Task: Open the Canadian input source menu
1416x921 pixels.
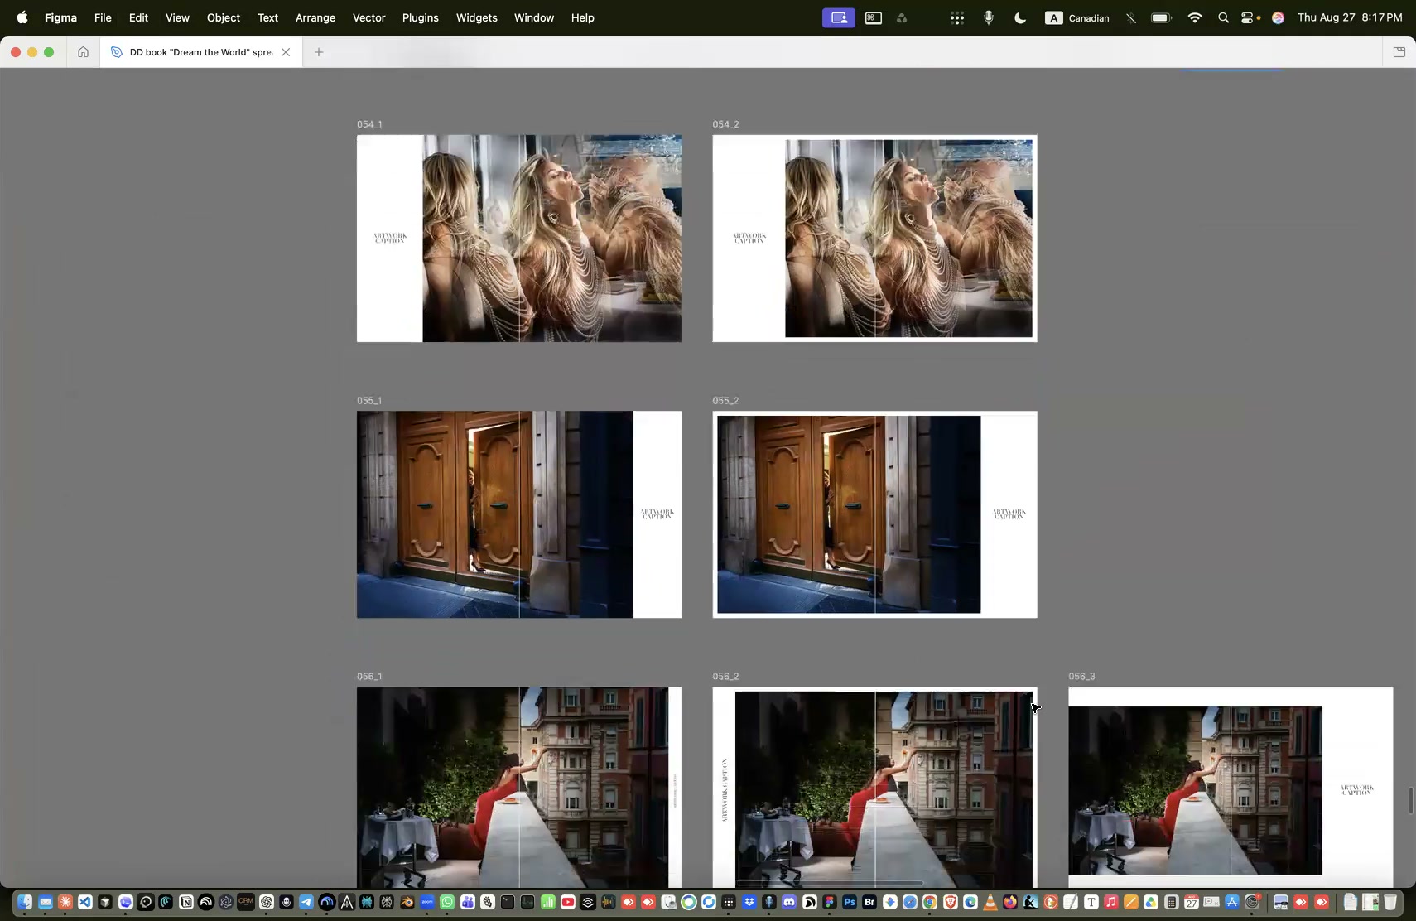Action: 1077,17
